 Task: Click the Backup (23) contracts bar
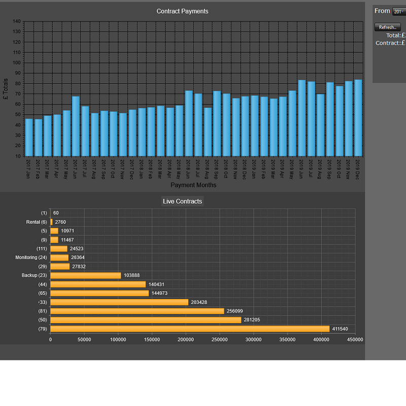click(x=86, y=276)
